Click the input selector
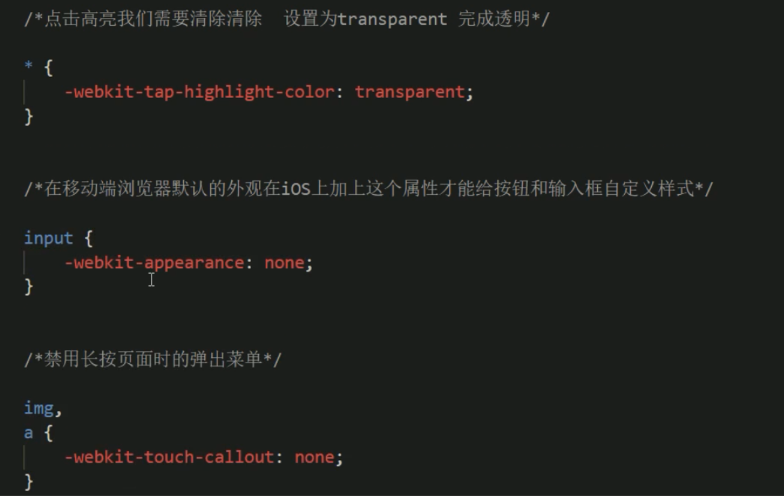 click(48, 238)
